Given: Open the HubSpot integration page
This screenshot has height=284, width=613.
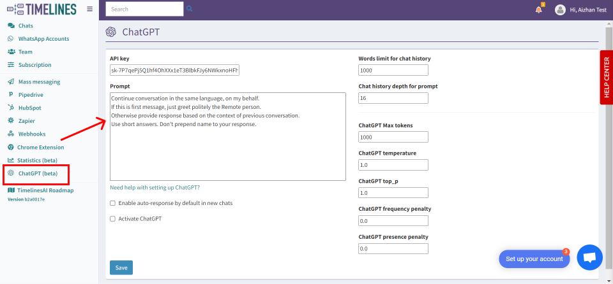Looking at the screenshot, I should click(29, 108).
